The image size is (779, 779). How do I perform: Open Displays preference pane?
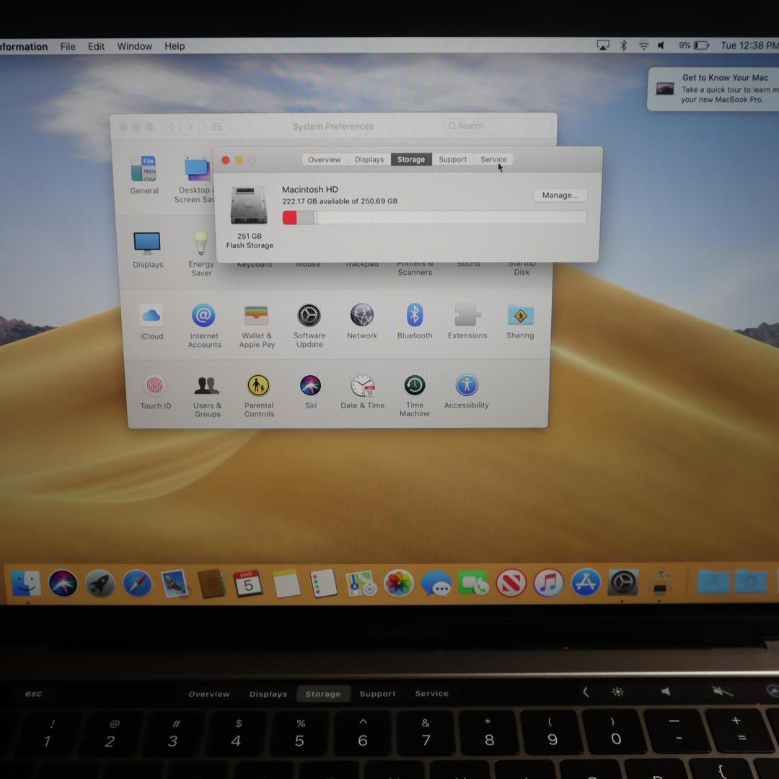[x=147, y=244]
